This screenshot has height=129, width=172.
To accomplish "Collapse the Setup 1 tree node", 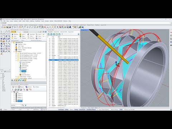I will [14, 52].
